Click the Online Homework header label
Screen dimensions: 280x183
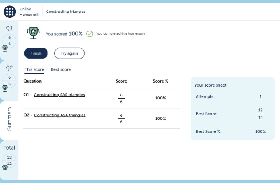pyautogui.click(x=29, y=12)
